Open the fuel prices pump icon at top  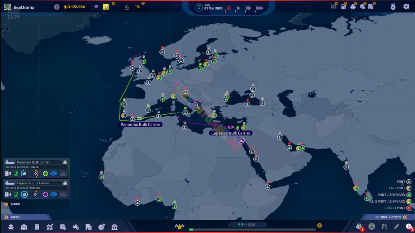tap(344, 7)
